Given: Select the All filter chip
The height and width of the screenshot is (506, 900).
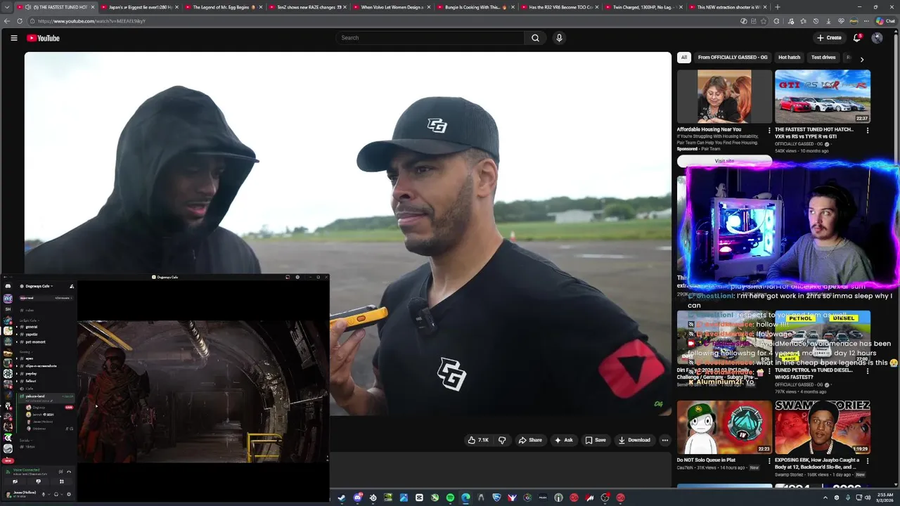Looking at the screenshot, I should click(x=683, y=58).
